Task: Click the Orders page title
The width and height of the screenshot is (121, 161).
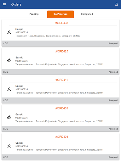Action: pyautogui.click(x=16, y=4)
